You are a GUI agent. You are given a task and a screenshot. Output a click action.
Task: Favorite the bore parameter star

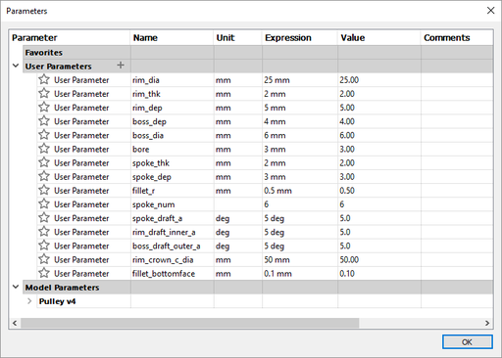point(44,149)
